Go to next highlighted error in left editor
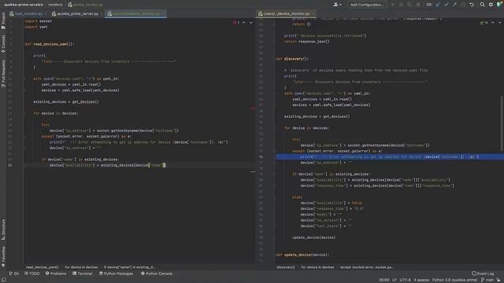 tap(250, 23)
